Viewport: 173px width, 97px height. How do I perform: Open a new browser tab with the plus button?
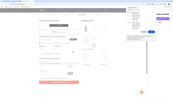[x=36, y=1]
